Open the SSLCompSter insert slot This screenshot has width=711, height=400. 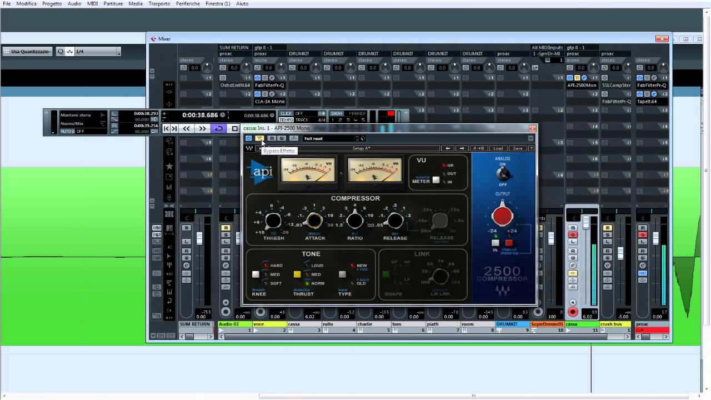click(616, 86)
